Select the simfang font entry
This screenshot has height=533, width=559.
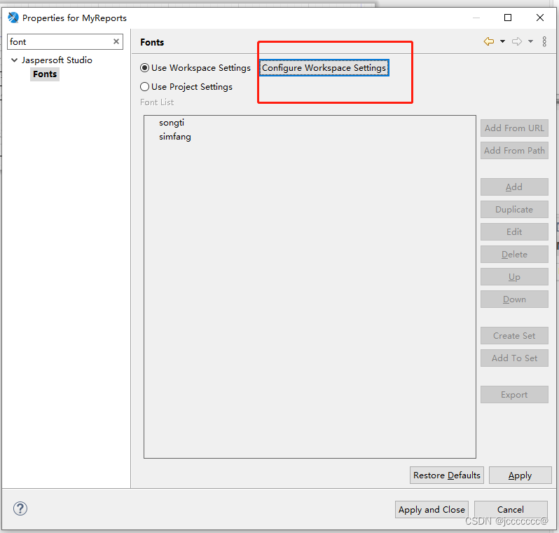click(174, 137)
